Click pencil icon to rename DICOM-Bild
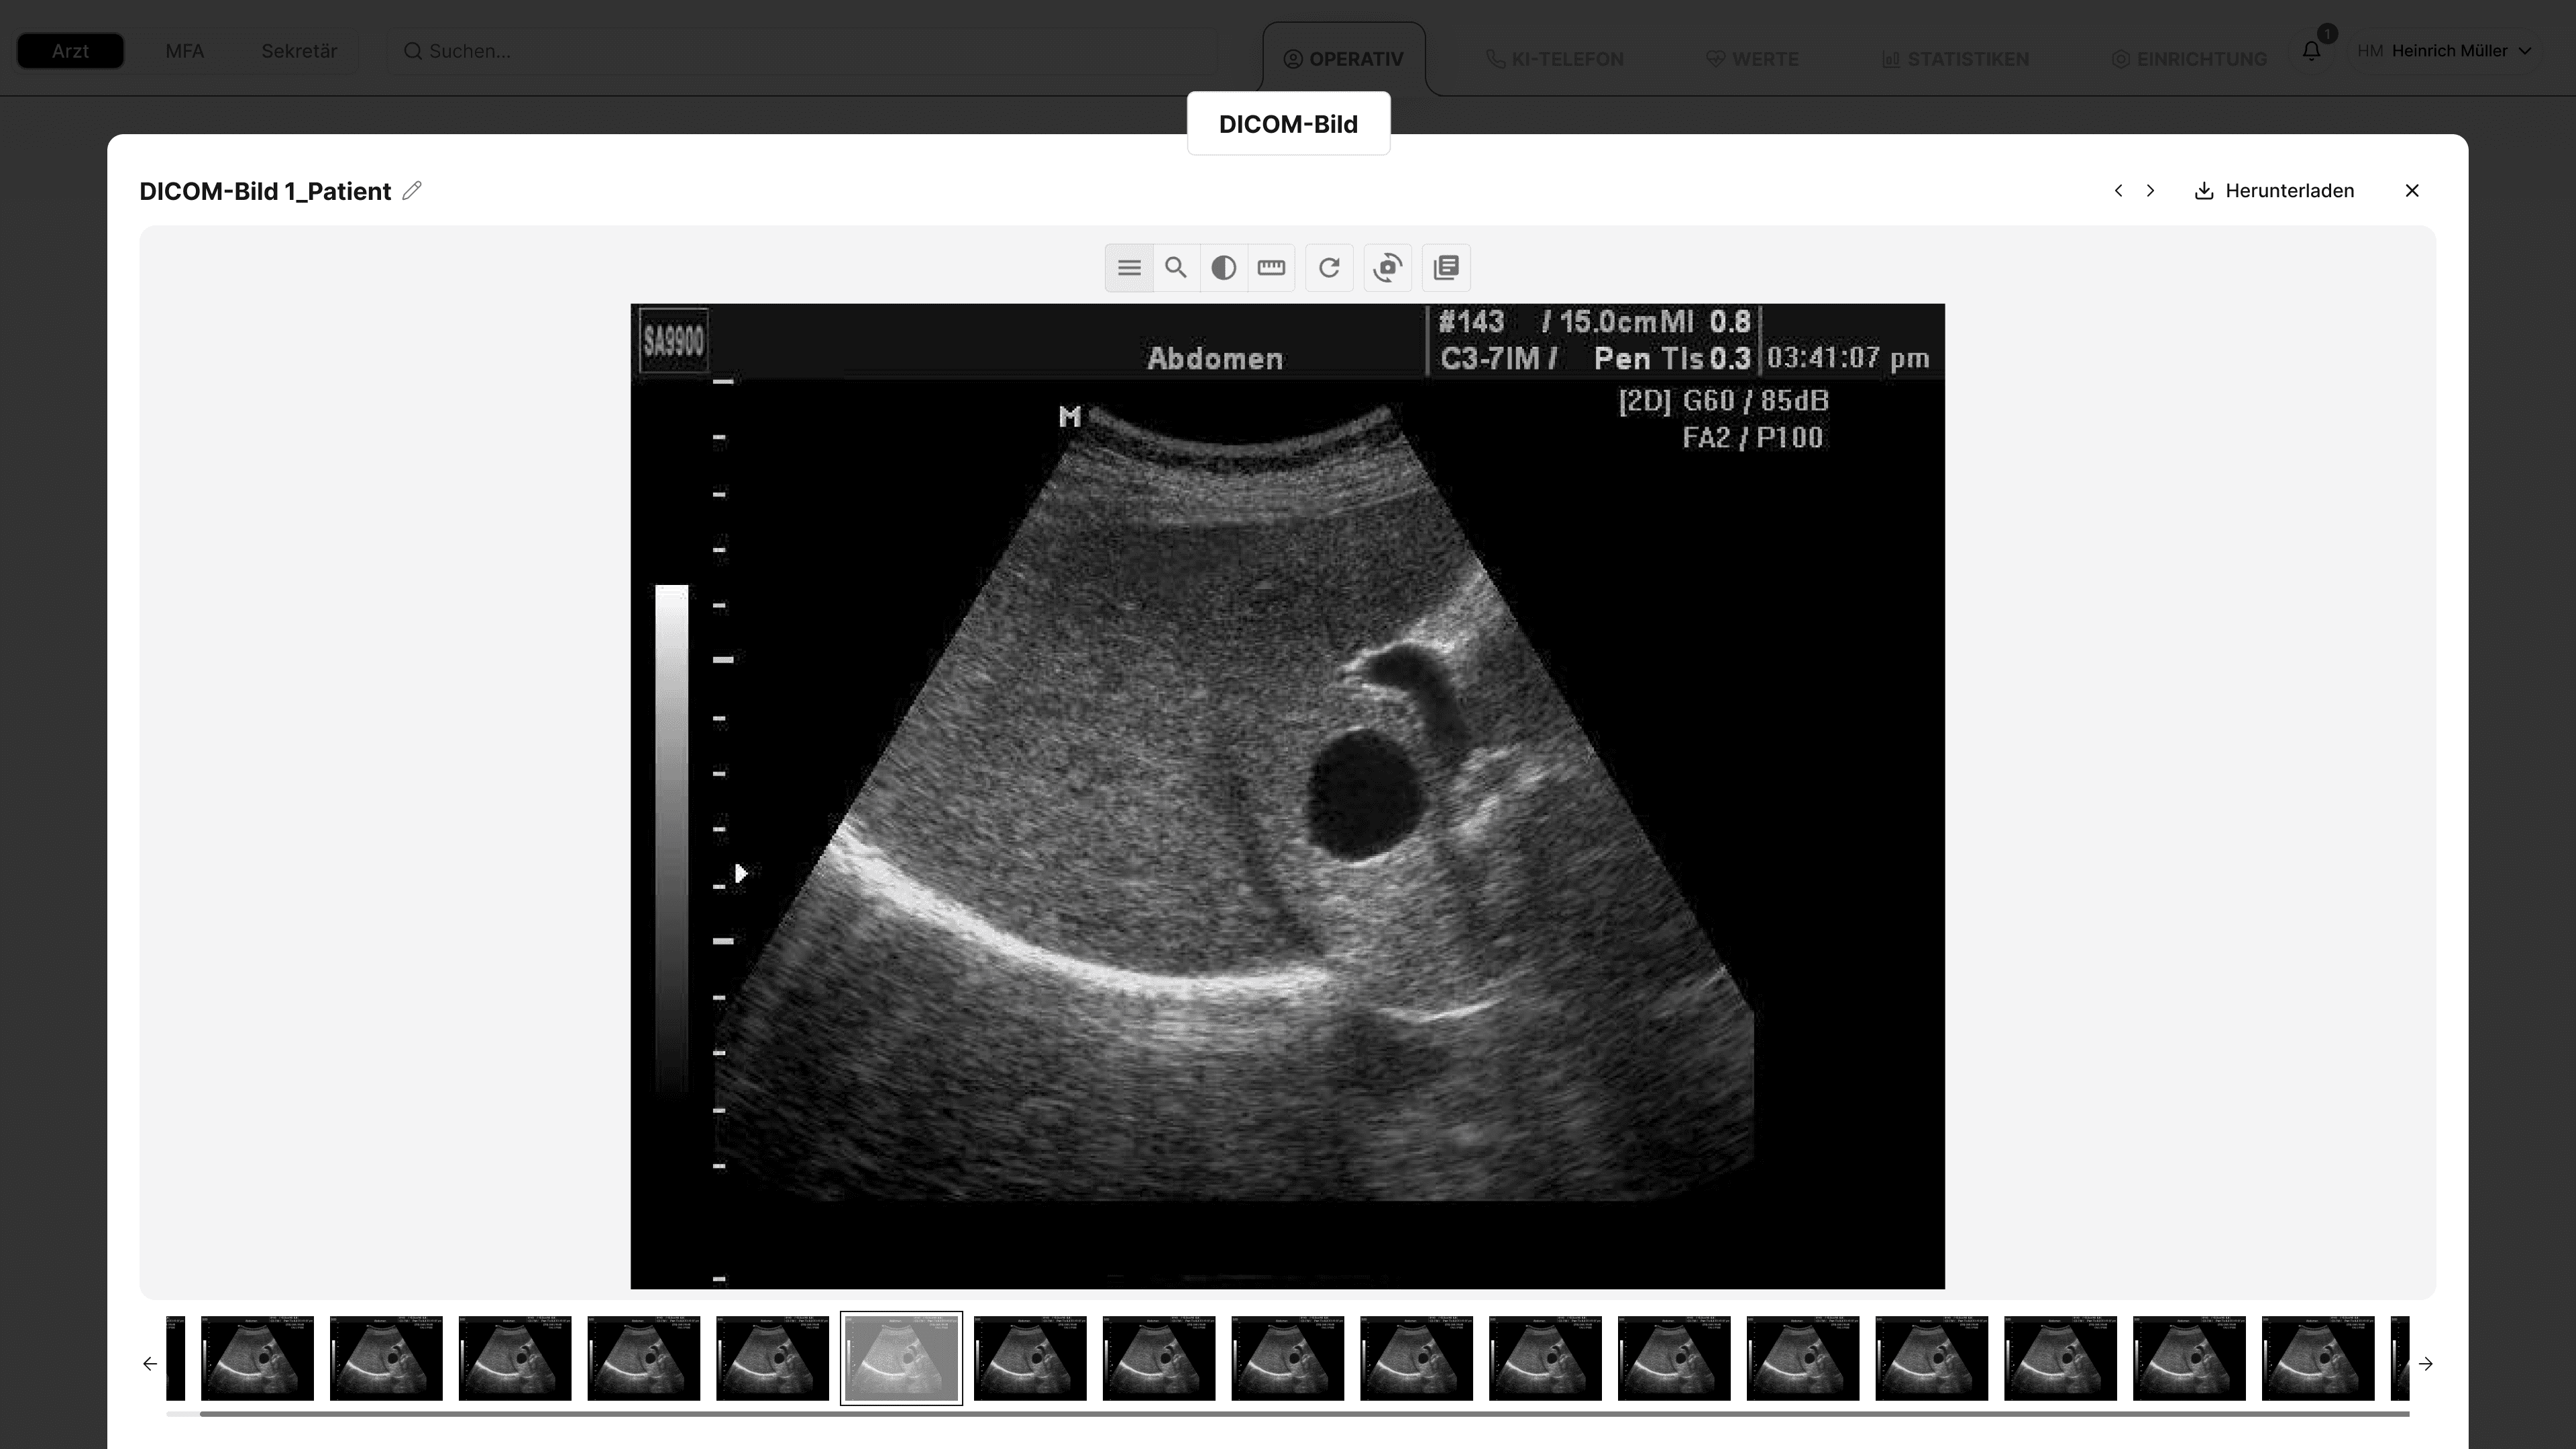 pos(412,191)
